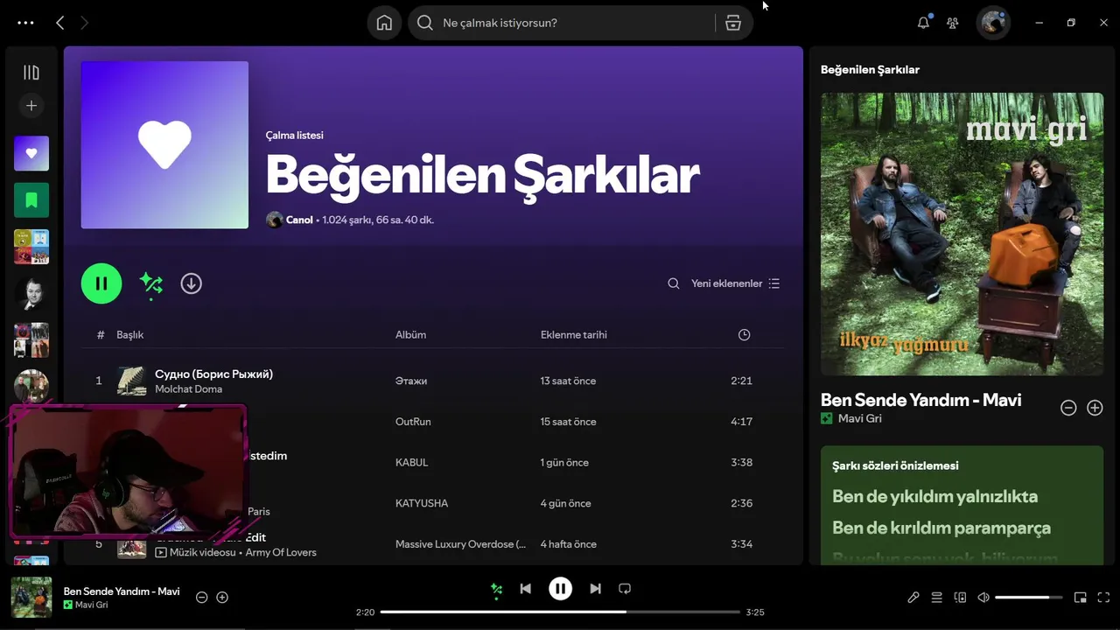Skip to the previous track
This screenshot has height=630, width=1120.
point(525,589)
